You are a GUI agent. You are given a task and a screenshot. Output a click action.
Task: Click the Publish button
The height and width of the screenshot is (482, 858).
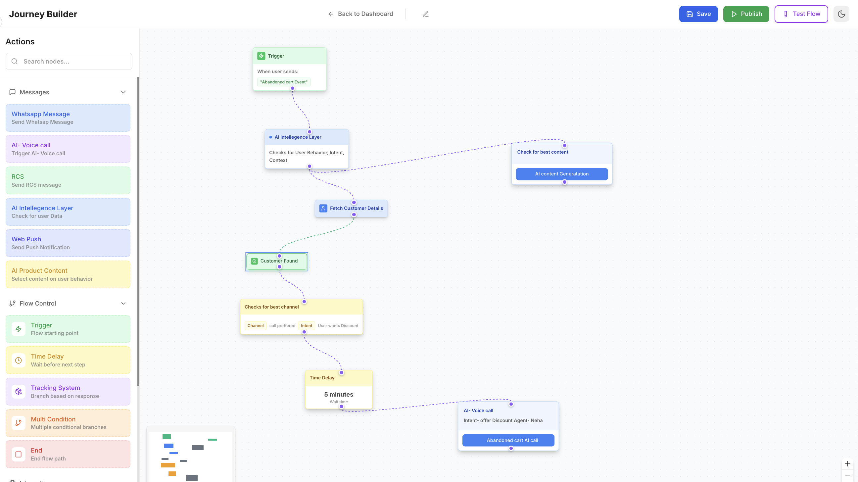[x=746, y=14]
